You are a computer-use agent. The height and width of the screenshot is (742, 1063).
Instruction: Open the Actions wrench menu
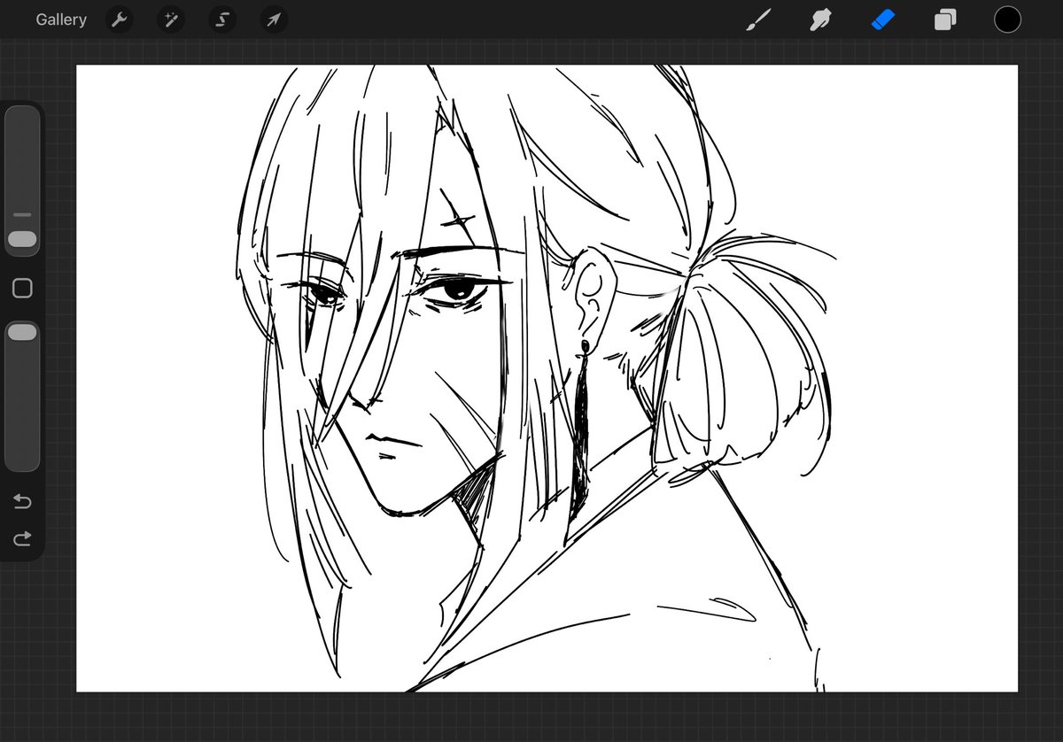[x=119, y=19]
